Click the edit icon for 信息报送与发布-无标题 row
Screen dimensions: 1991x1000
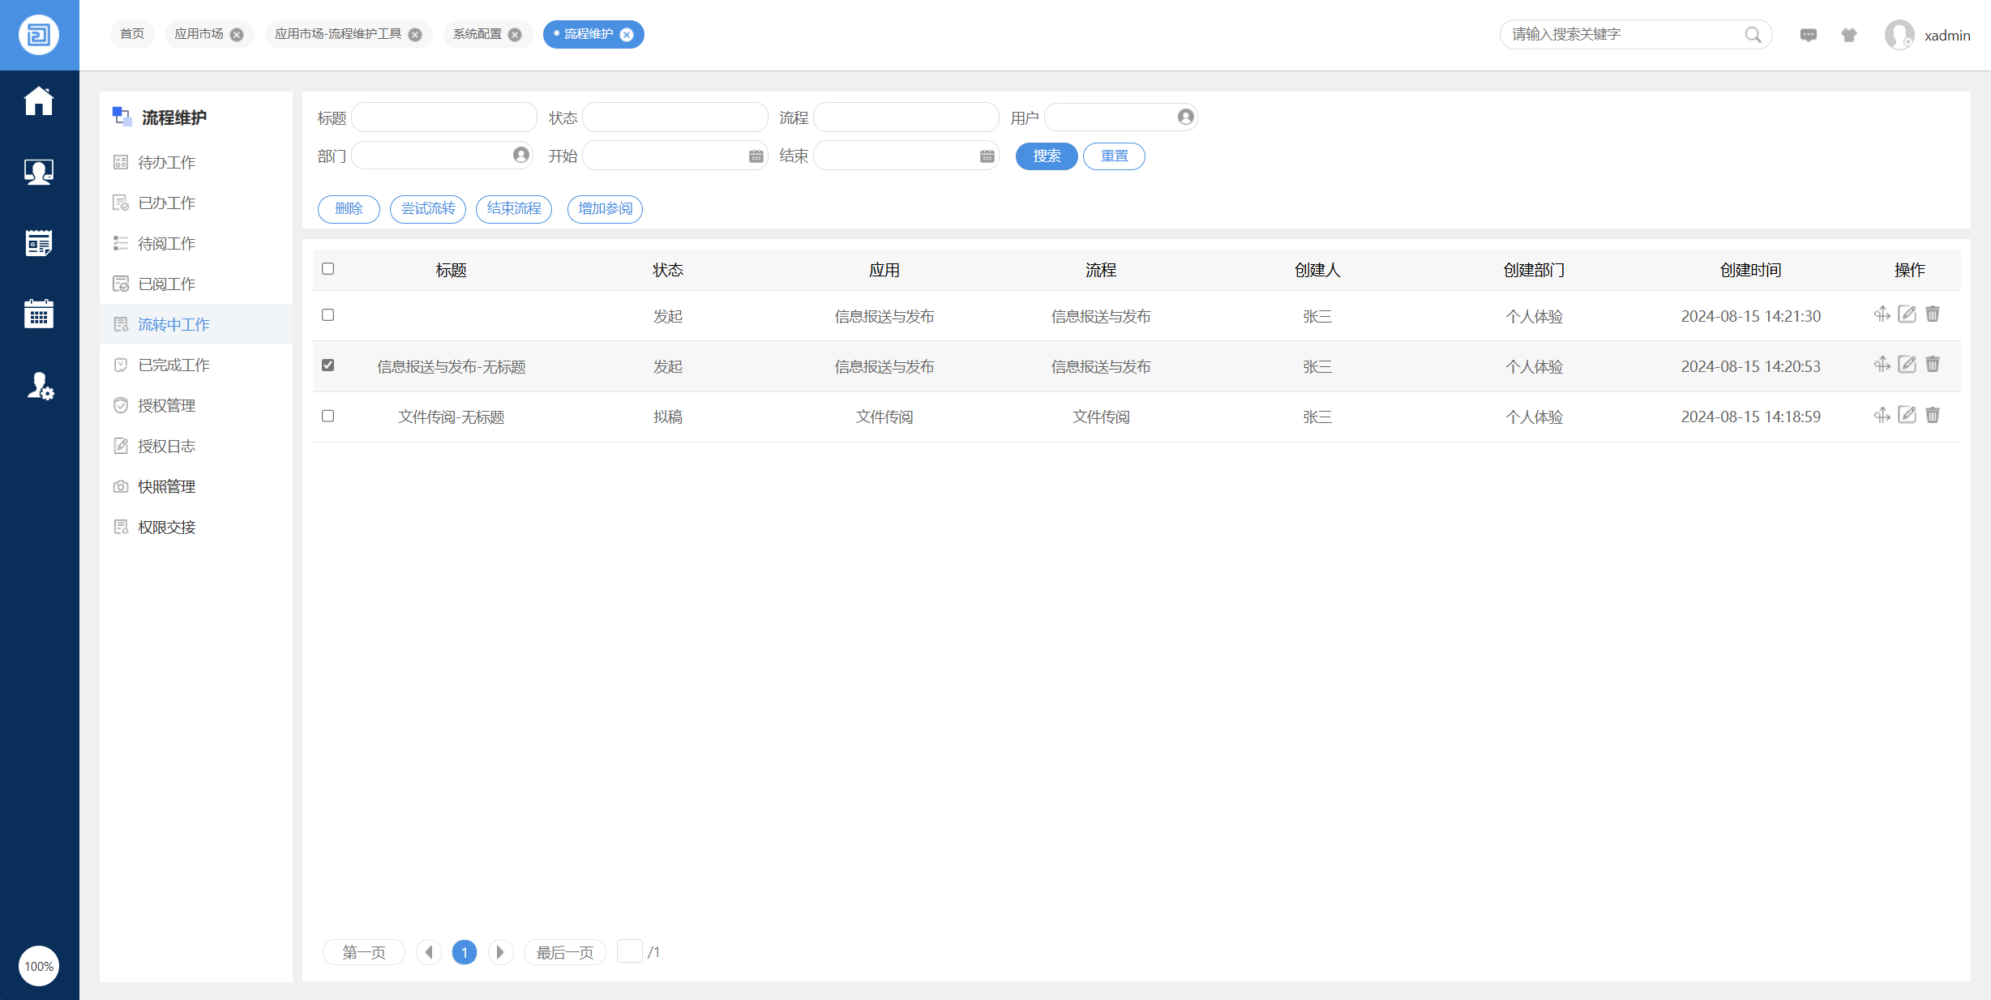tap(1907, 365)
